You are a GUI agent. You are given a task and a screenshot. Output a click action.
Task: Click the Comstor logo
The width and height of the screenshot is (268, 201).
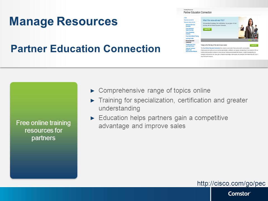[x=239, y=194]
